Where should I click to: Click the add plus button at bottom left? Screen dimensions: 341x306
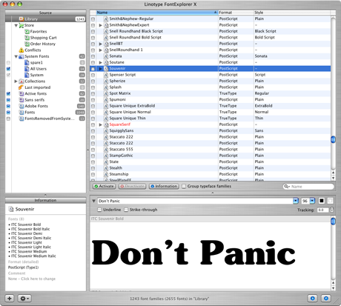tap(10, 299)
